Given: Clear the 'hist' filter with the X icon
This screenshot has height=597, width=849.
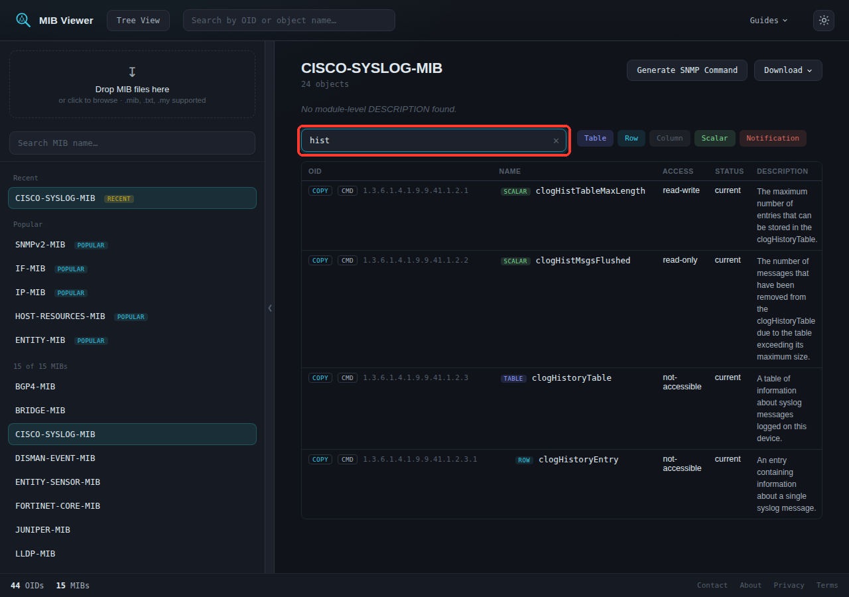Looking at the screenshot, I should pyautogui.click(x=556, y=141).
